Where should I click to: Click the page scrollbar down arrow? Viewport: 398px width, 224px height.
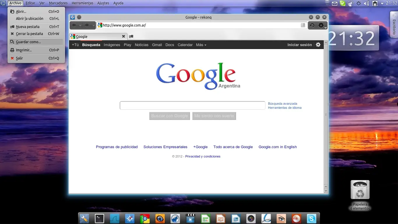[x=326, y=191]
